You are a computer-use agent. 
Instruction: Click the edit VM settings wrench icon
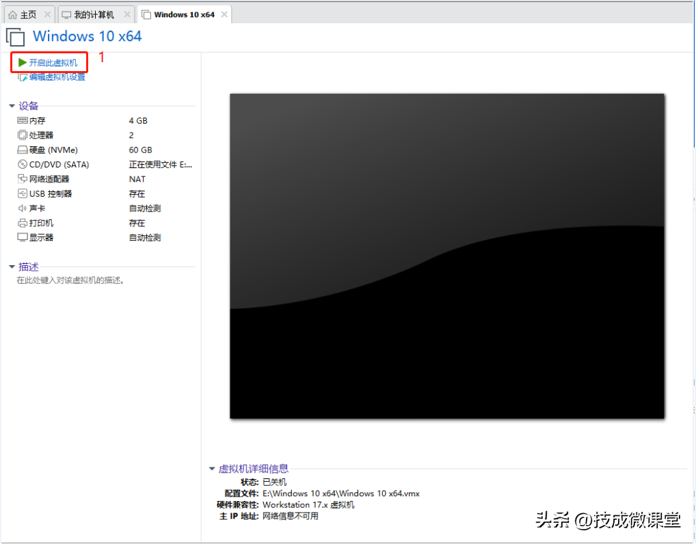[x=23, y=77]
